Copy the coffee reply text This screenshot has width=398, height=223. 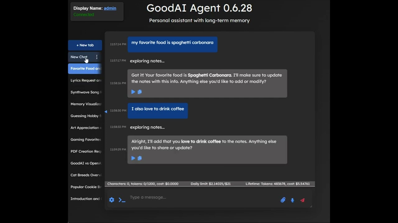(140, 158)
